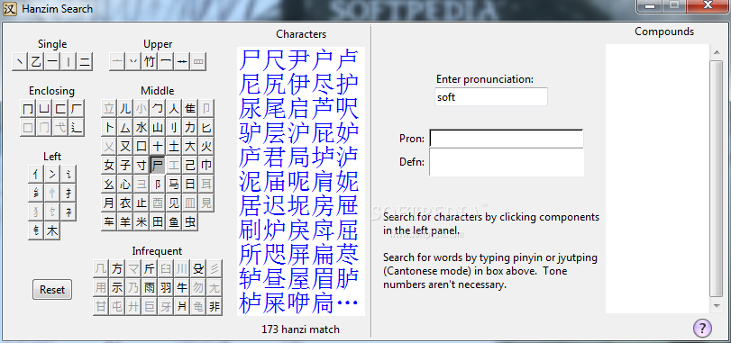Pick character 房 in the results
This screenshot has height=343, width=731.
323,205
